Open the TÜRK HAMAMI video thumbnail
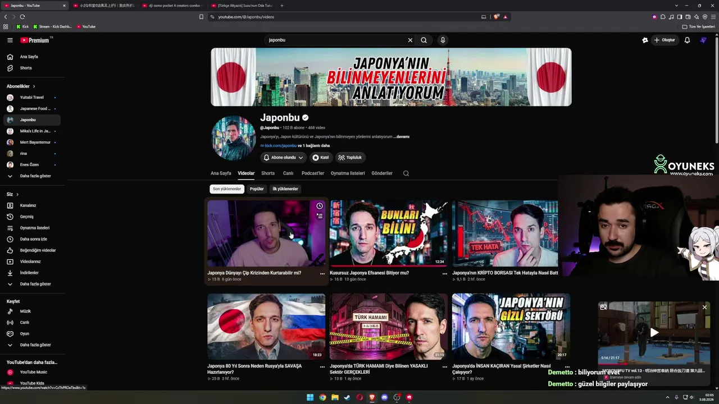 [389, 327]
